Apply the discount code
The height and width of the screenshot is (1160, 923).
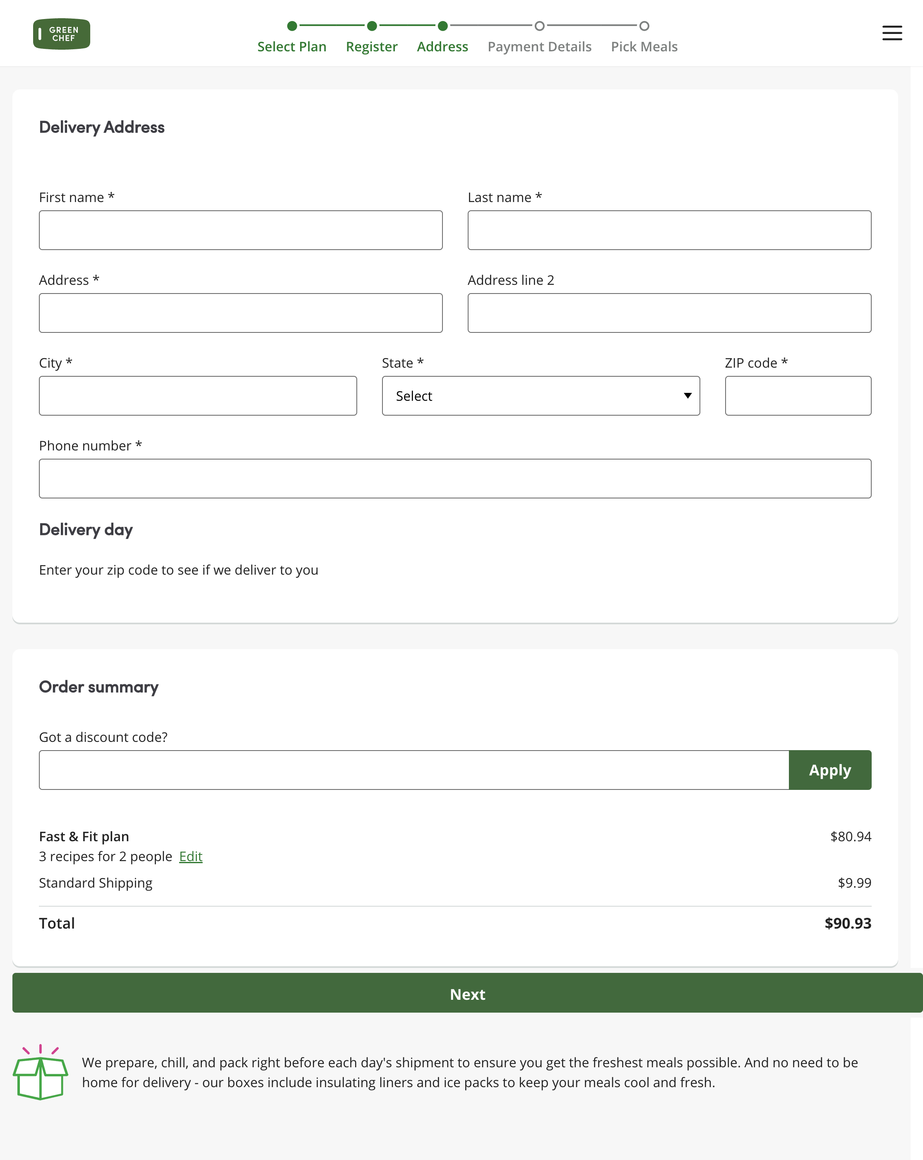[x=829, y=770]
